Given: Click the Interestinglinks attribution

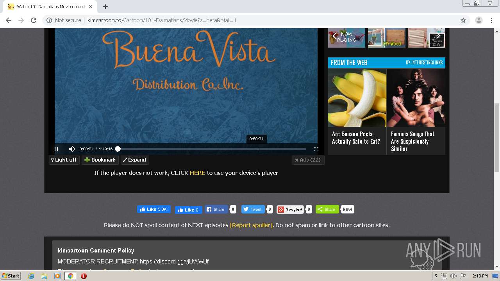Looking at the screenshot, I should pyautogui.click(x=425, y=63).
